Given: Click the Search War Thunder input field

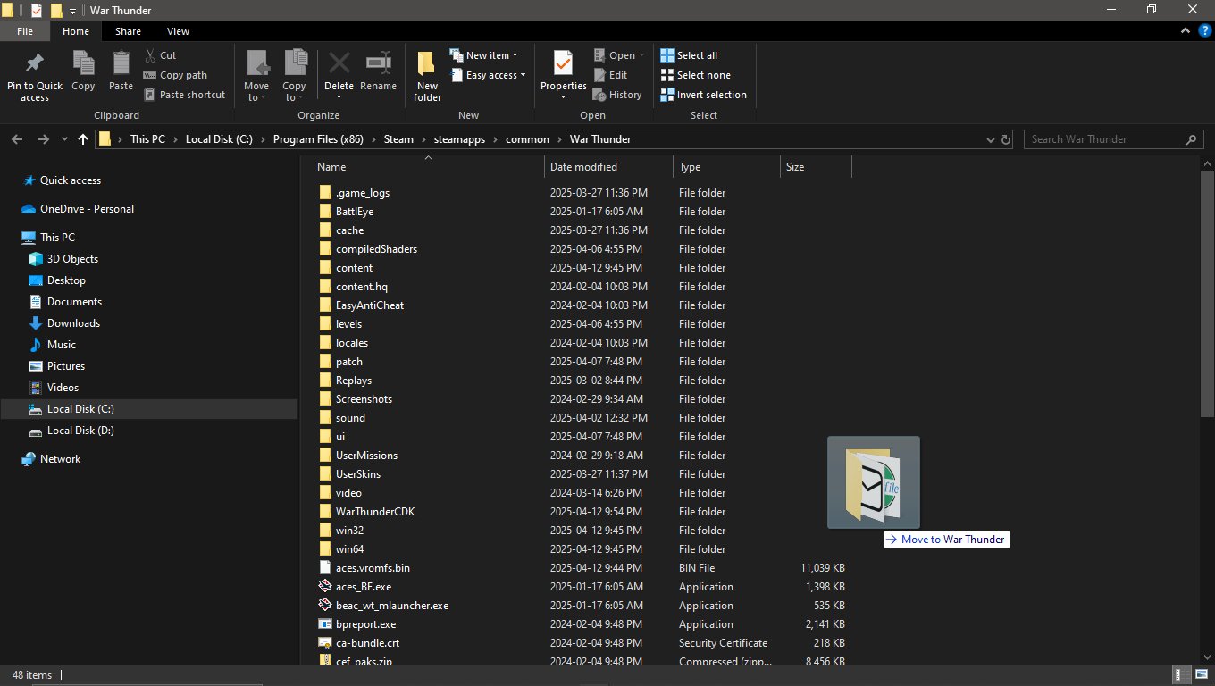Looking at the screenshot, I should point(1104,139).
